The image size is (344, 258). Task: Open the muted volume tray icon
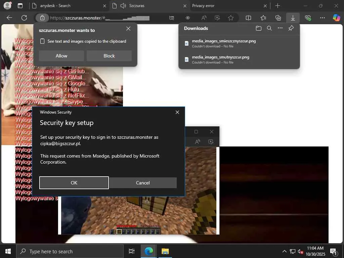click(x=300, y=251)
